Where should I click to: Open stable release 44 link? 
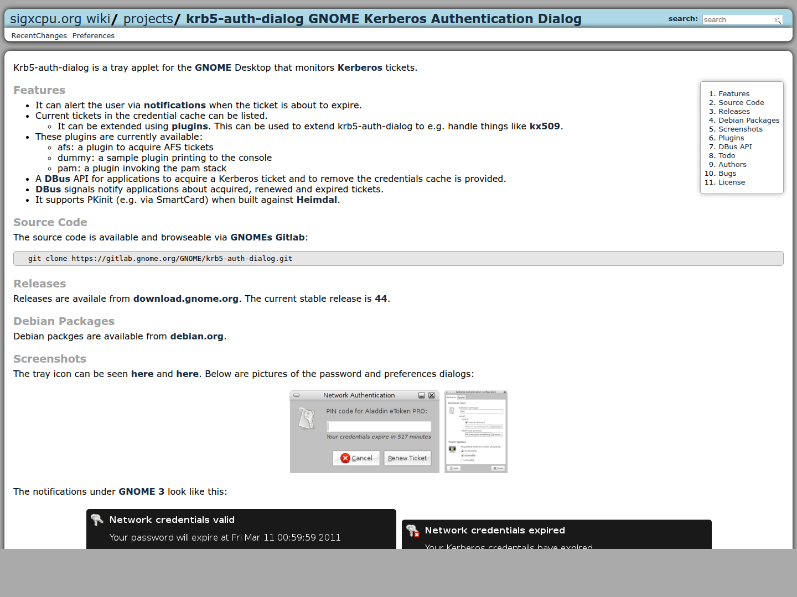tap(381, 298)
